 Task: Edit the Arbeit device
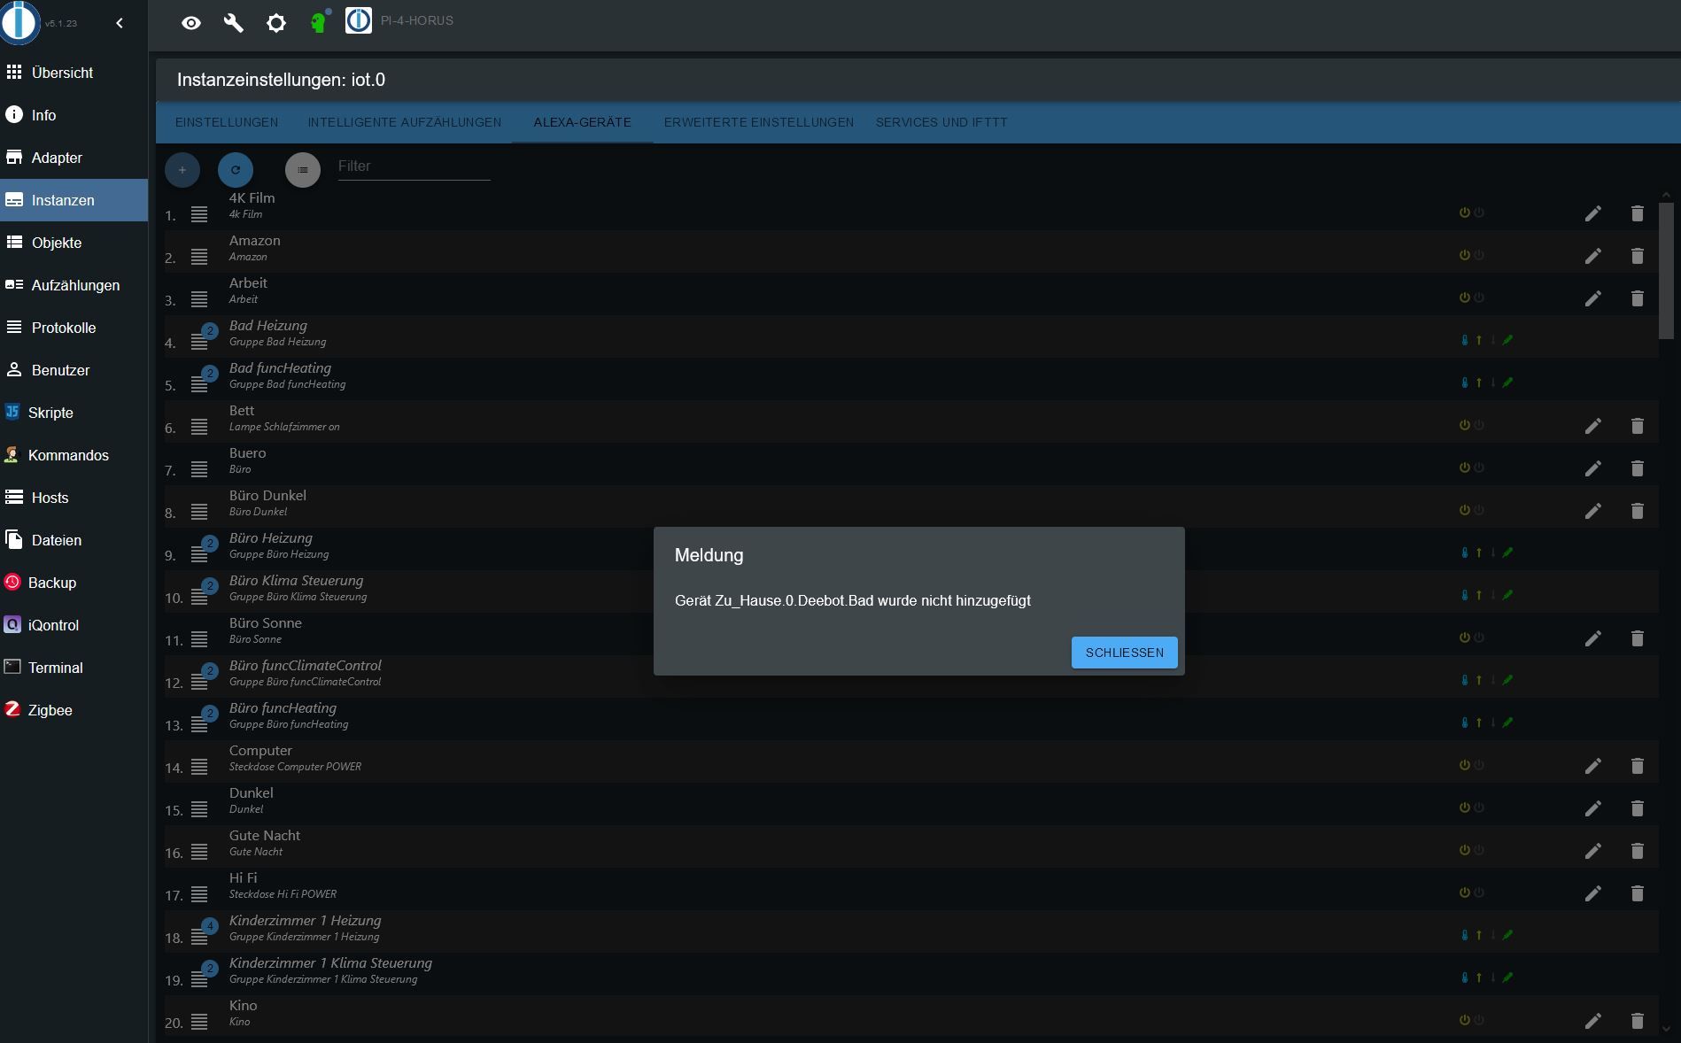(1592, 298)
